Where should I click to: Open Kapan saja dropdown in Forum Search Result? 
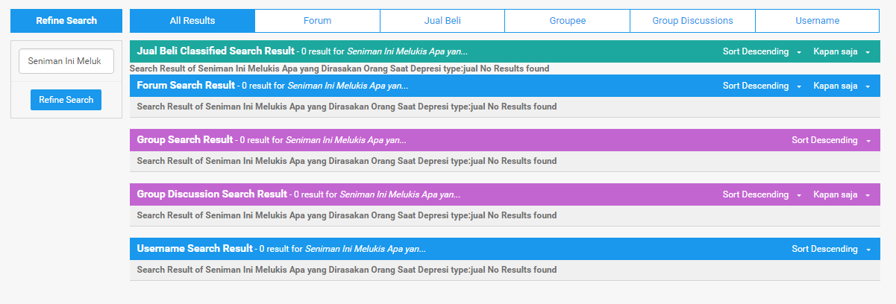(842, 86)
